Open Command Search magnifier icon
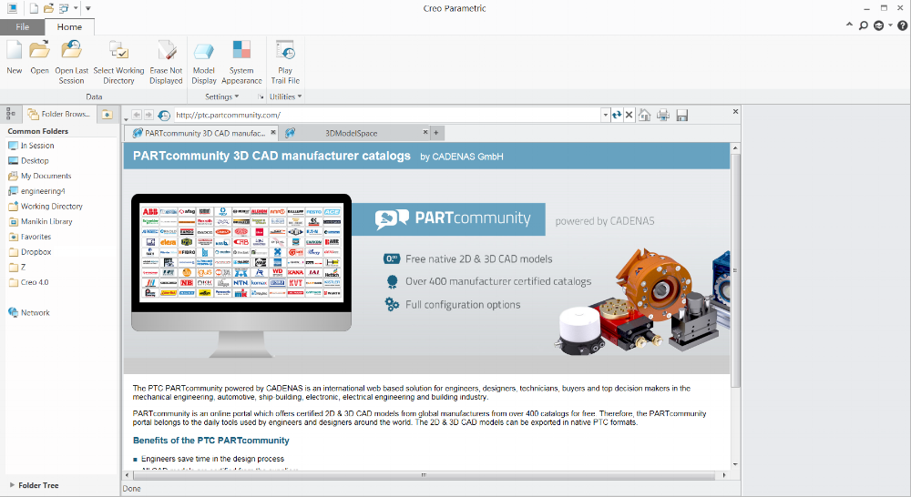Image resolution: width=911 pixels, height=497 pixels. pos(864,25)
